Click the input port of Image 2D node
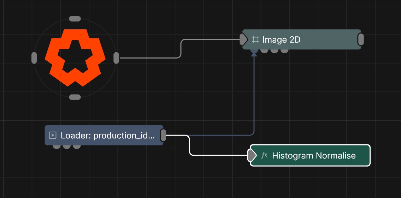Image resolution: width=401 pixels, height=198 pixels. click(243, 40)
